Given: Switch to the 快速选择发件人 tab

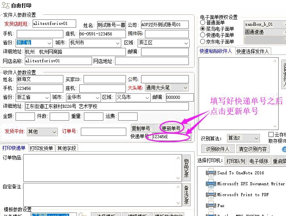Looking at the screenshot, I should [x=253, y=51].
